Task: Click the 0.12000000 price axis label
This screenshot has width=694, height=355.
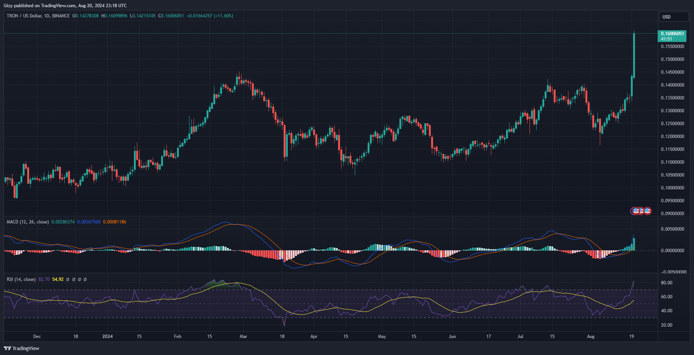Action: coord(672,136)
